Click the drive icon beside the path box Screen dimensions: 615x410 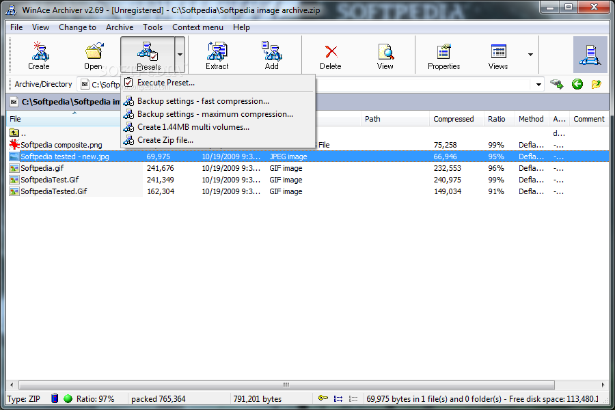pos(556,84)
